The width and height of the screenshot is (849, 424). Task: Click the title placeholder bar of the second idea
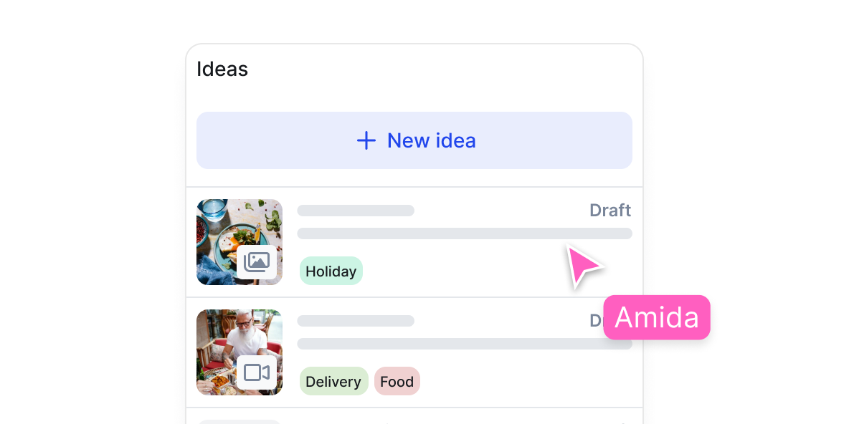(x=356, y=320)
